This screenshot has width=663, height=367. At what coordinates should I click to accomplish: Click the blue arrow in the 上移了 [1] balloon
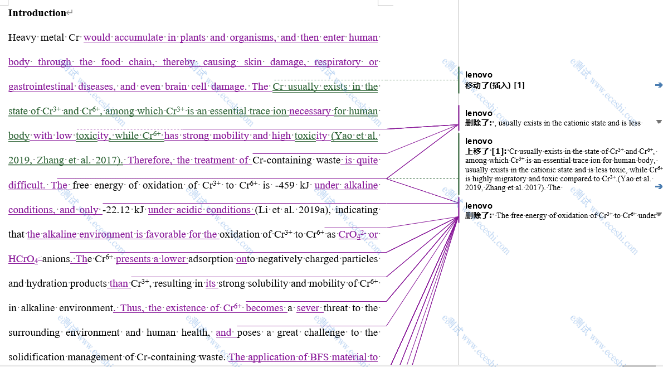(x=659, y=186)
